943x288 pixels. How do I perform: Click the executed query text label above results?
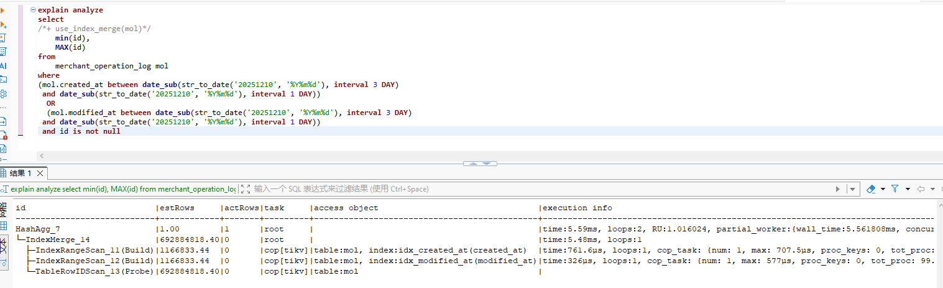click(123, 188)
